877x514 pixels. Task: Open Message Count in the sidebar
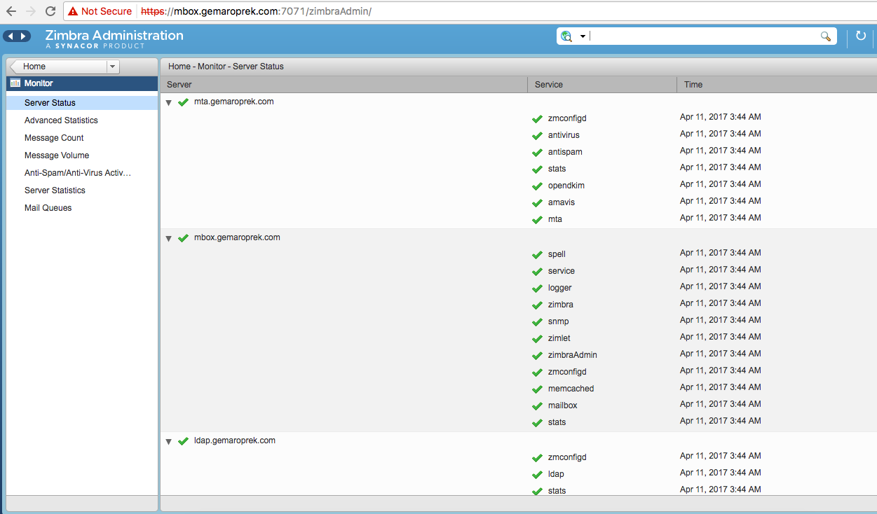82,138
